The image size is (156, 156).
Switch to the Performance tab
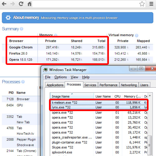tap(108, 85)
